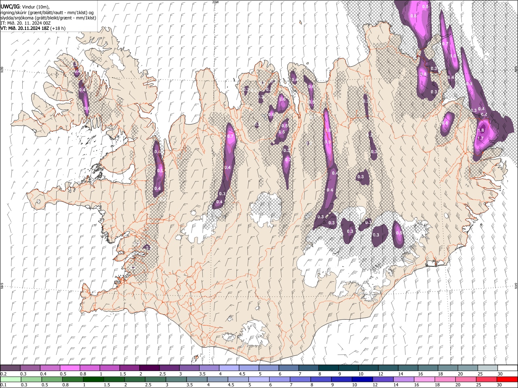Image resolution: width=518 pixels, height=388 pixels.
Task: Select the bright magenta swatch in the snow scale
Action: pyautogui.click(x=70, y=368)
